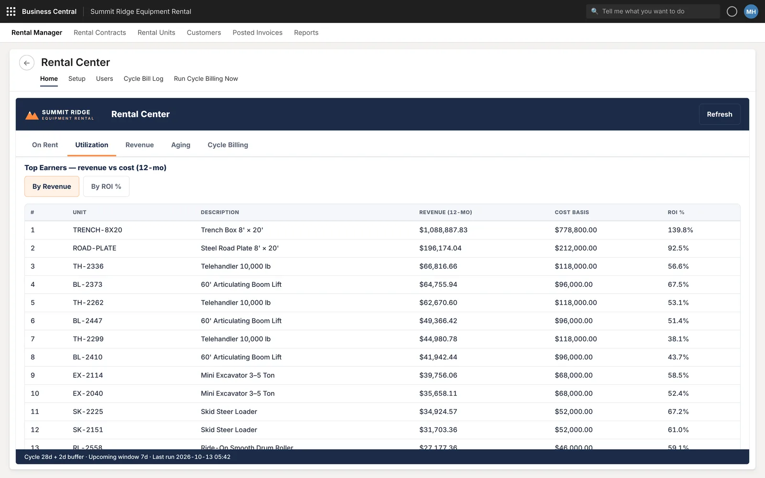
Task: Click ROI value 61.0%
Action: (678, 430)
